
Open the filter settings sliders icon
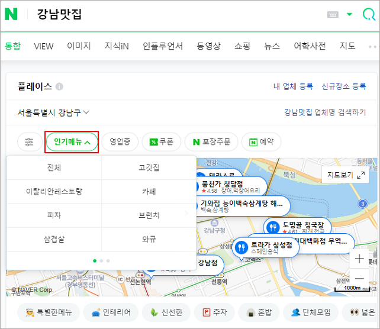pos(30,142)
